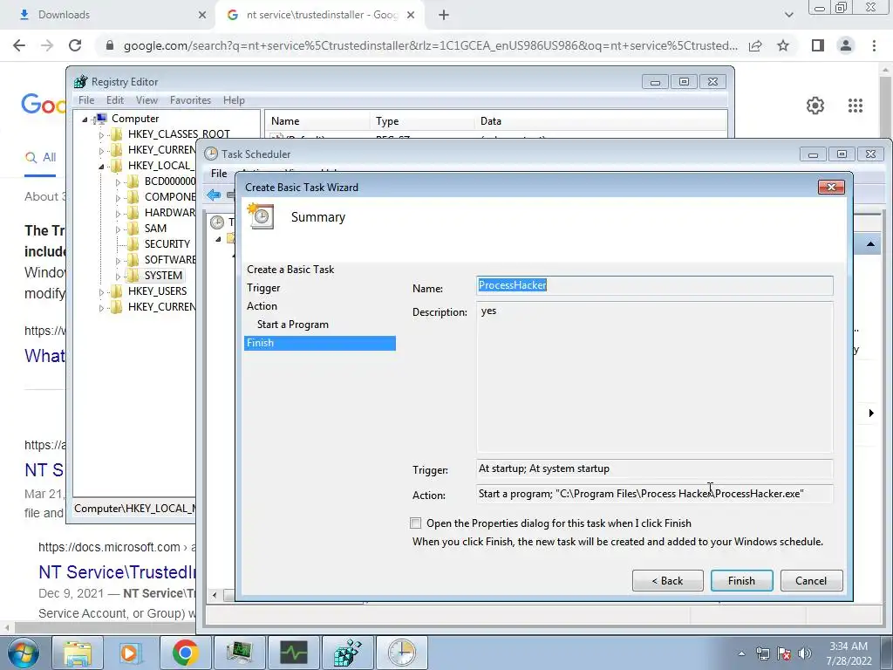Expand the SAM key arrow

pyautogui.click(x=118, y=229)
